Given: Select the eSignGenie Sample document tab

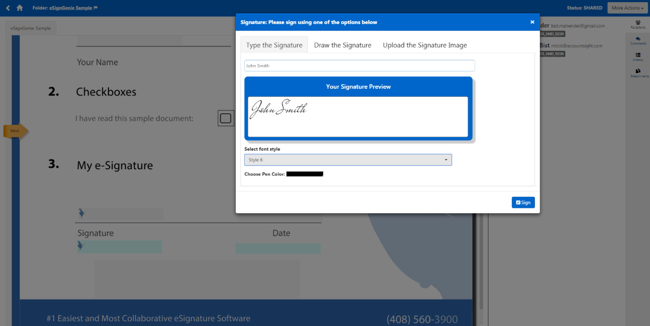Looking at the screenshot, I should click(x=30, y=28).
